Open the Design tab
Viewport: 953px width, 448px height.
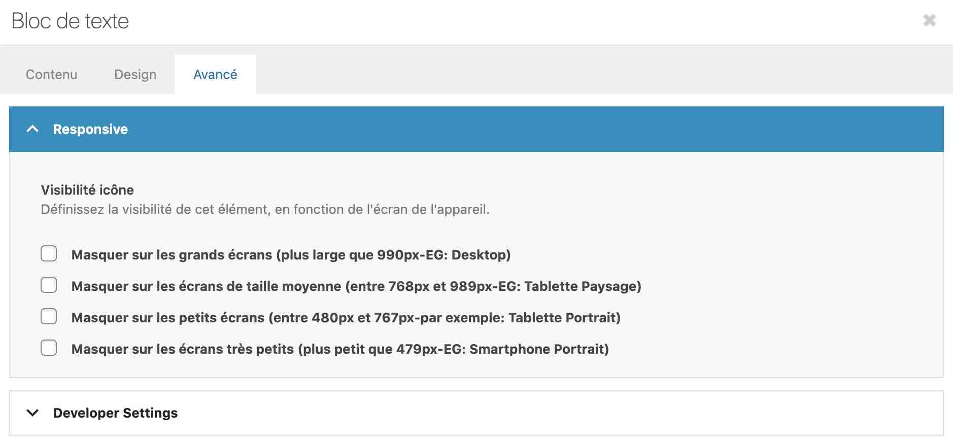135,74
